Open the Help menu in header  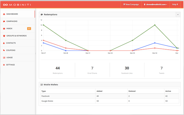coord(175,5)
